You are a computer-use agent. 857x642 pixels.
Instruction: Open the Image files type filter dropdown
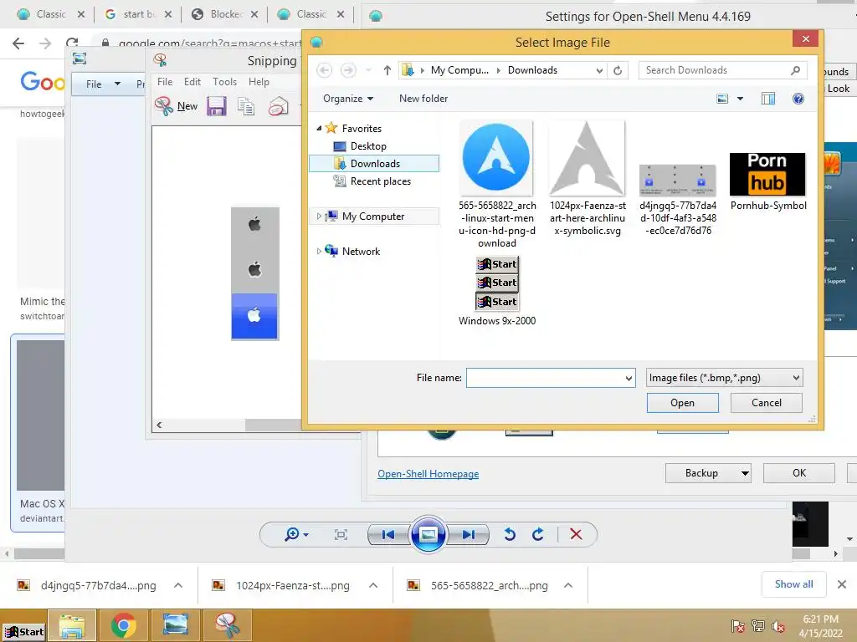797,378
